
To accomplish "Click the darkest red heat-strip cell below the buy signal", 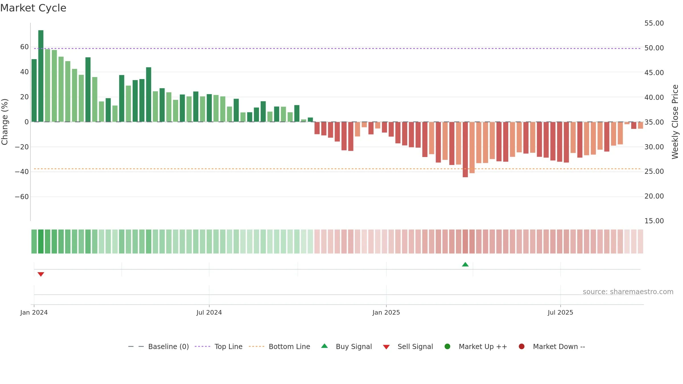I will coord(465,241).
